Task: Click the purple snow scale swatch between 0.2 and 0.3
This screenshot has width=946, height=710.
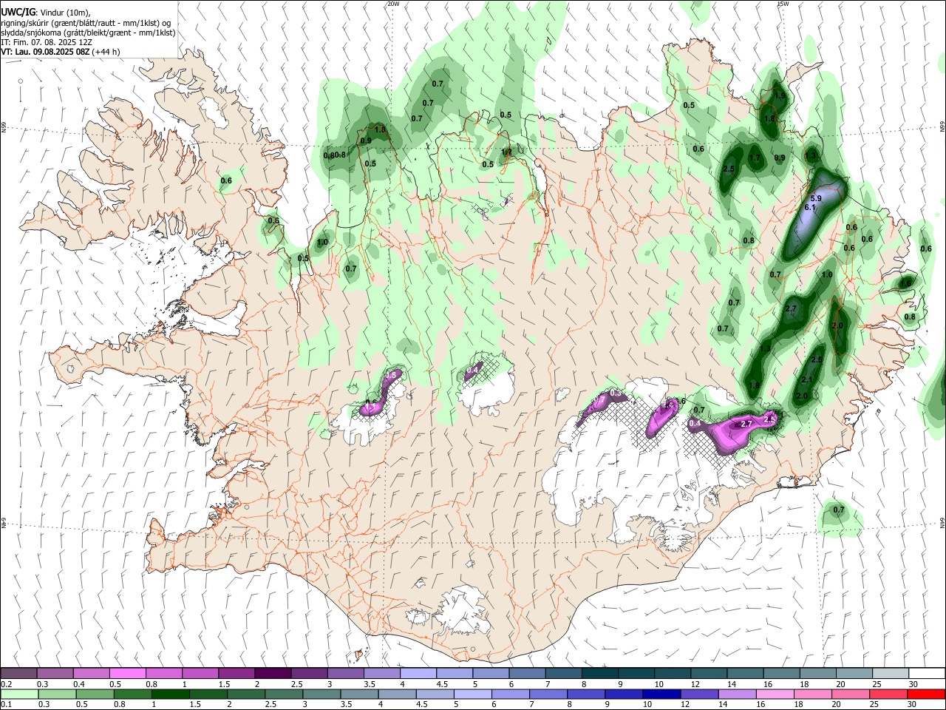Action: pos(18,673)
